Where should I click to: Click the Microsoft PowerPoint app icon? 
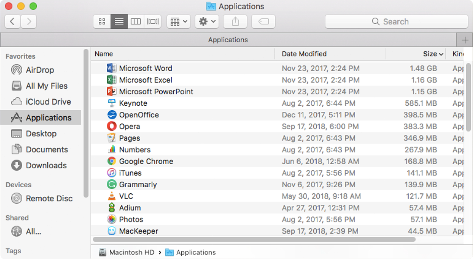111,91
